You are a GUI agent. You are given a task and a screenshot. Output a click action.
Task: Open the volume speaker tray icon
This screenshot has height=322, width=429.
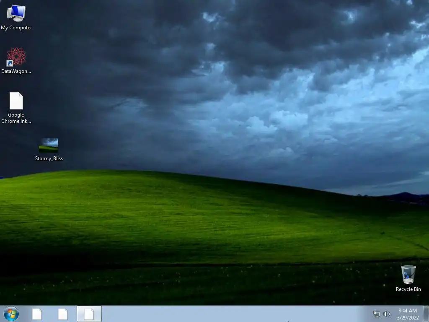tap(387, 314)
